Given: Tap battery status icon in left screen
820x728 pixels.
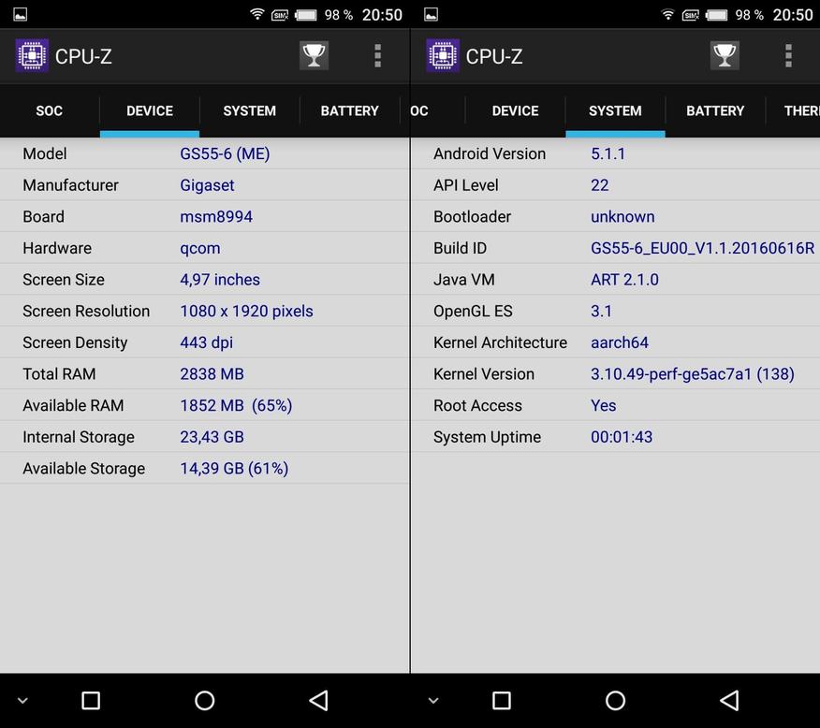Looking at the screenshot, I should pos(306,15).
